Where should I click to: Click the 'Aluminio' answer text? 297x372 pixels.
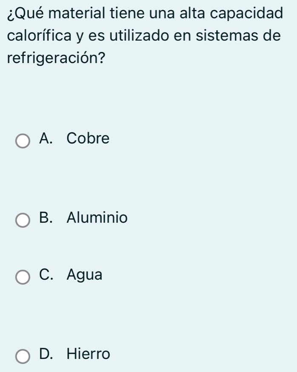pyautogui.click(x=97, y=218)
